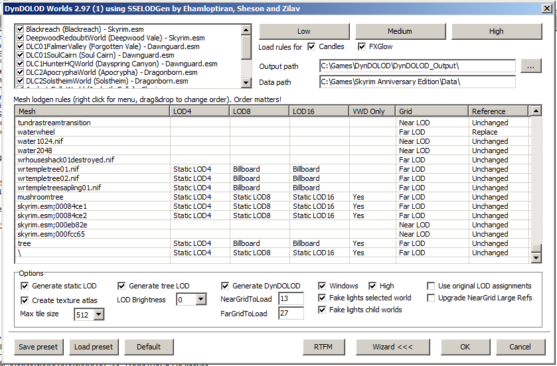Switch back to Wizard <<< mode
This screenshot has width=557, height=366.
pyautogui.click(x=393, y=347)
